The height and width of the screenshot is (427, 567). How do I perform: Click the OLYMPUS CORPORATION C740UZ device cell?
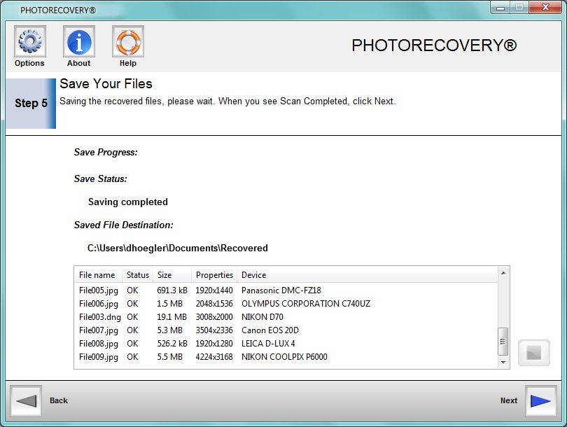(x=306, y=304)
